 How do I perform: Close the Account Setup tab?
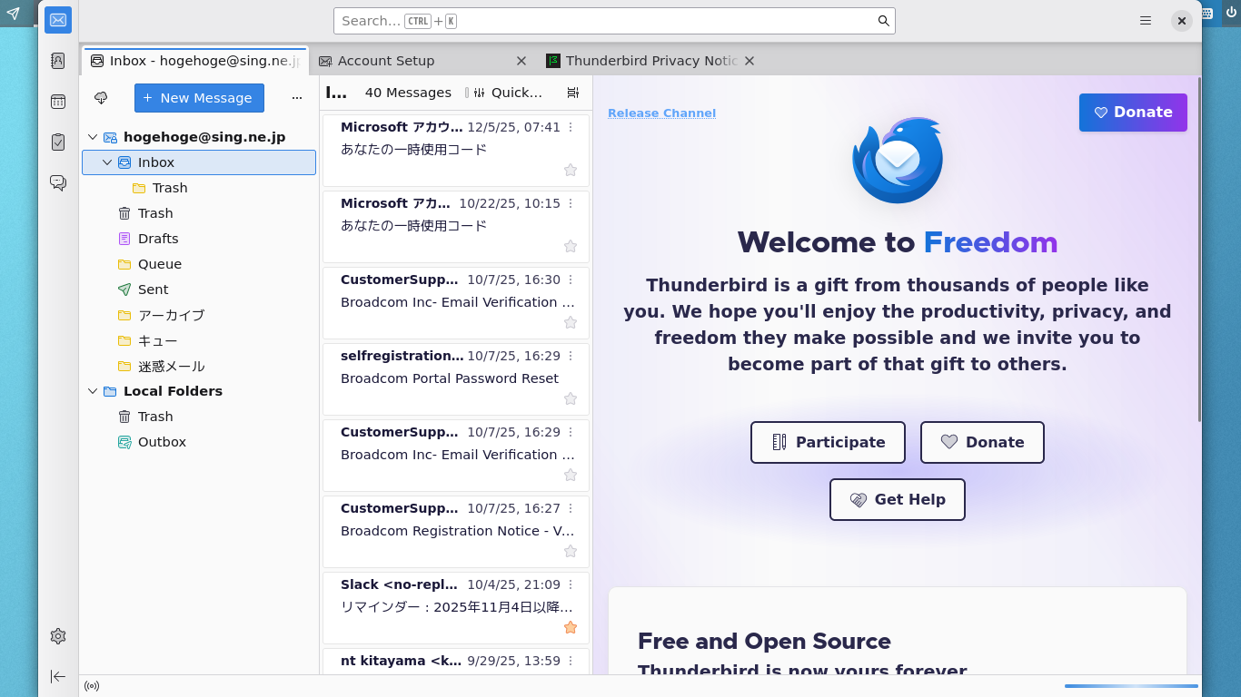(521, 61)
